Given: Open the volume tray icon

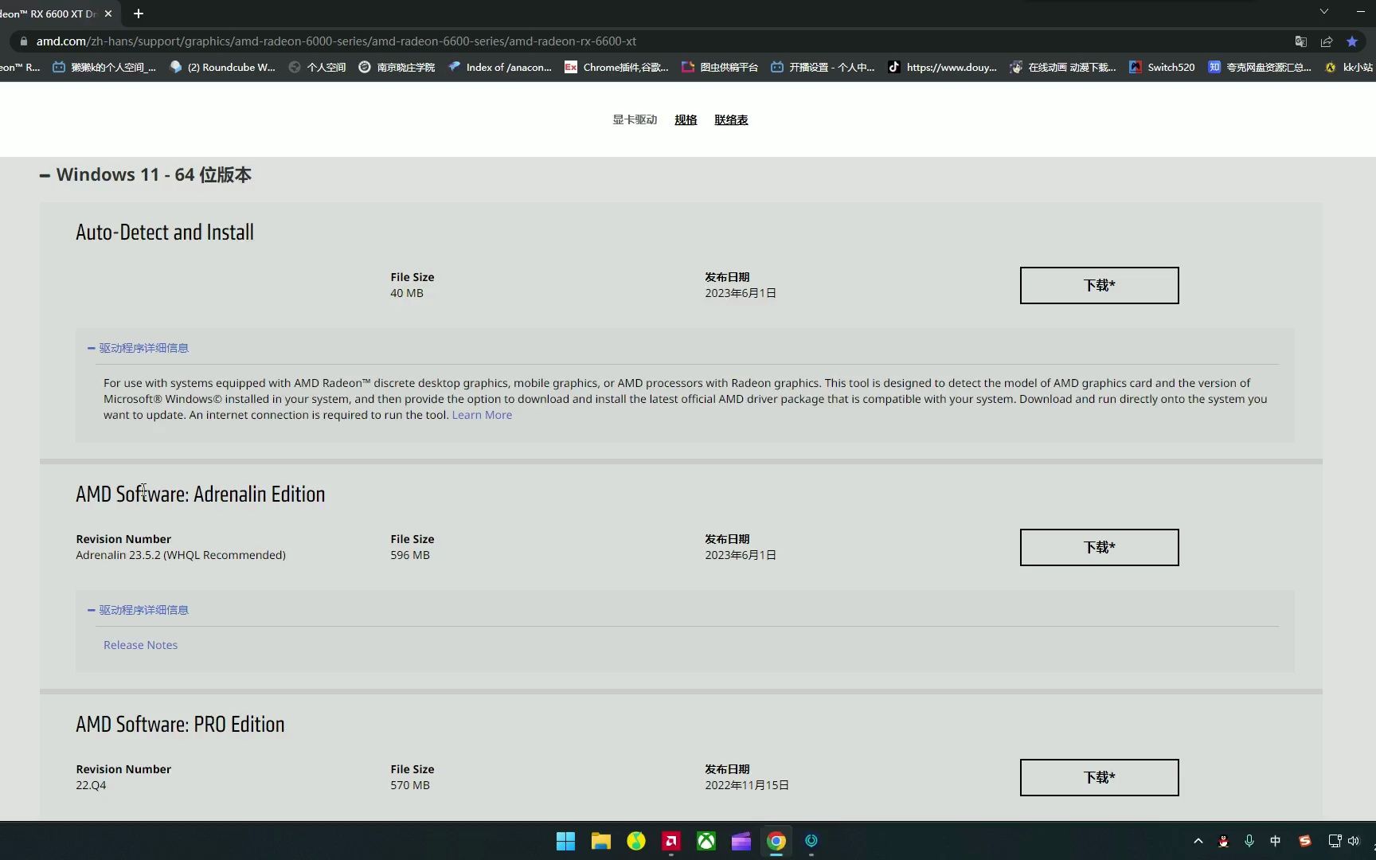Looking at the screenshot, I should click(x=1353, y=841).
